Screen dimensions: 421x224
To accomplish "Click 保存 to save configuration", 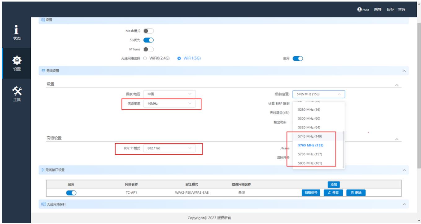I will pyautogui.click(x=390, y=10).
